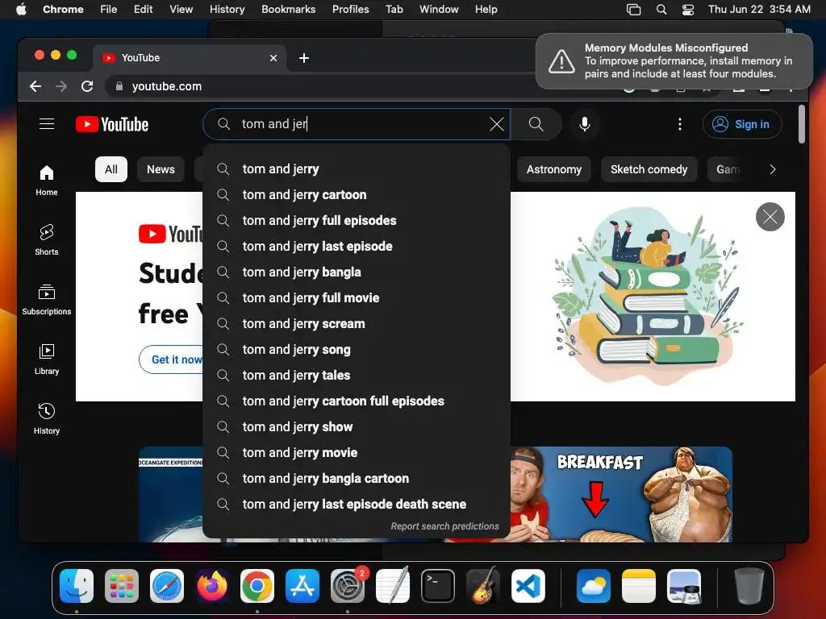Select the All filter chip
The width and height of the screenshot is (826, 619).
pyautogui.click(x=111, y=169)
